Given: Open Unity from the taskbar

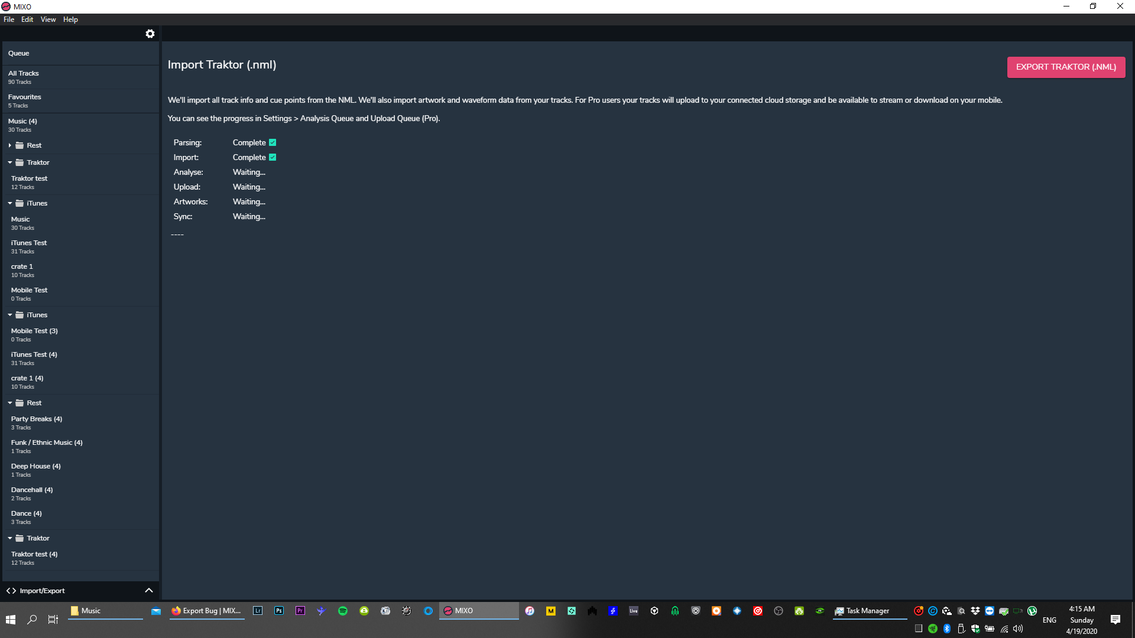Looking at the screenshot, I should tap(654, 611).
